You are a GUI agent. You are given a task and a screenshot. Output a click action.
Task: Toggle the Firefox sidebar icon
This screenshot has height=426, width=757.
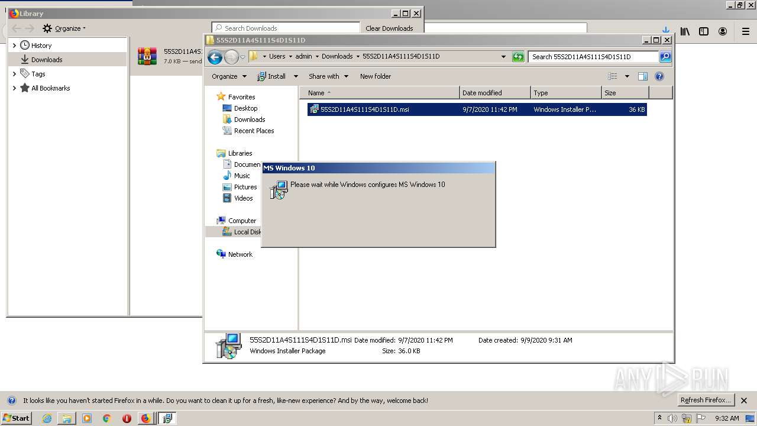click(x=704, y=31)
